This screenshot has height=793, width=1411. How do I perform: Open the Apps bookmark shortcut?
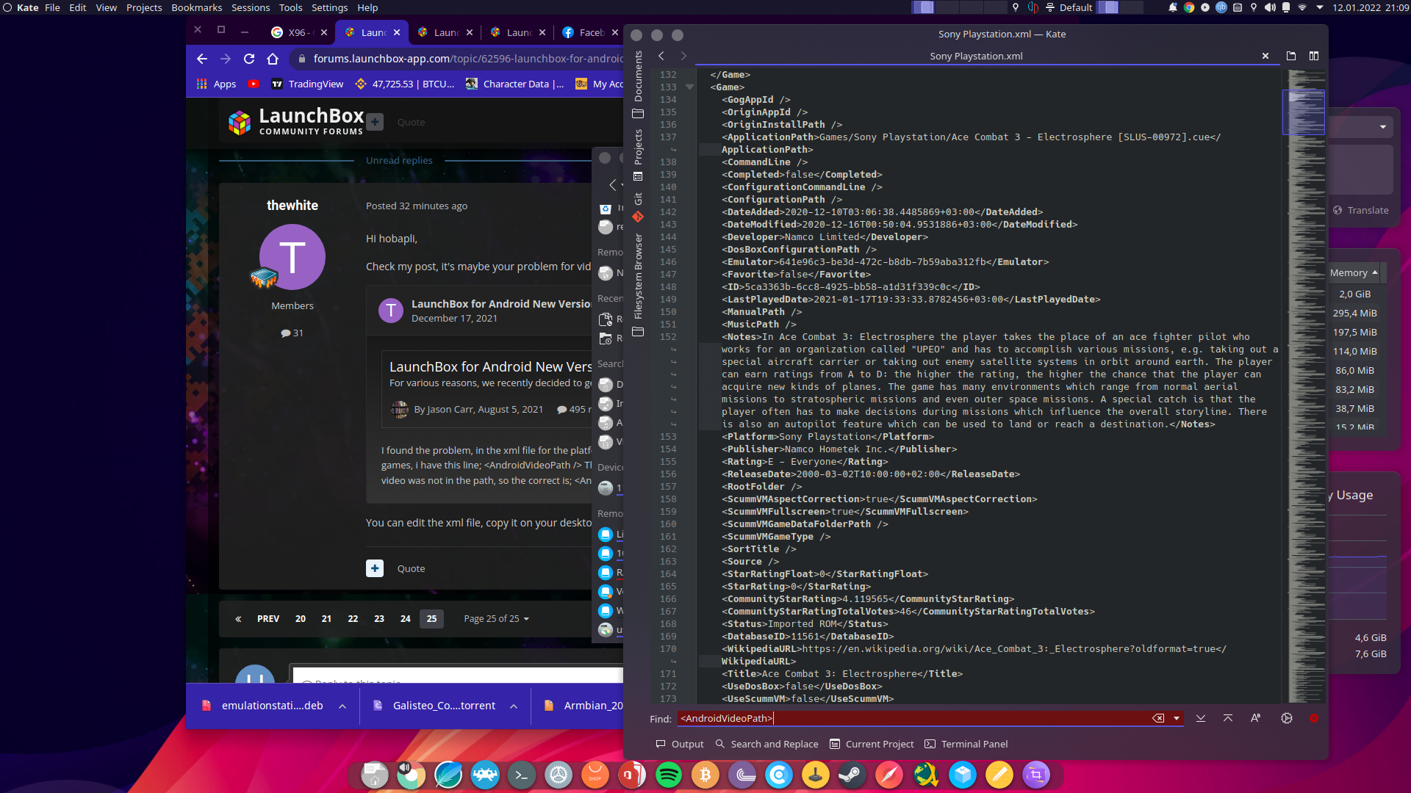(216, 84)
